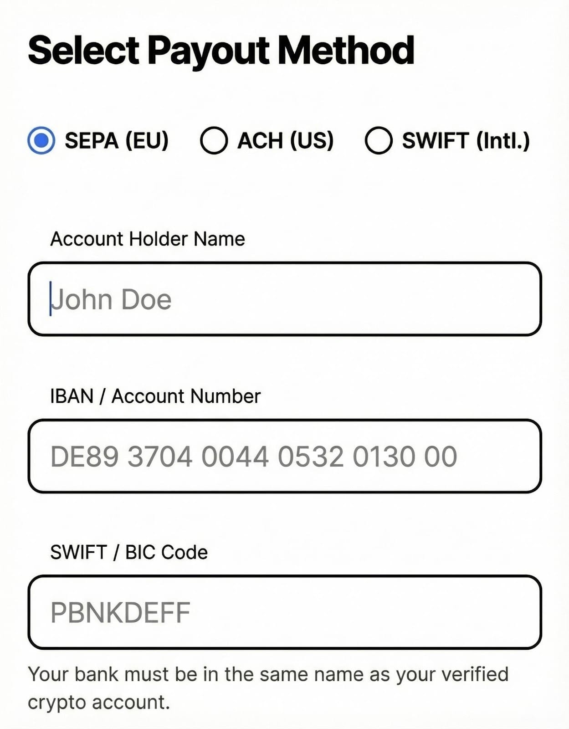This screenshot has height=729, width=569.
Task: Click the "IBAN / Account Number" field label
Action: pos(155,396)
